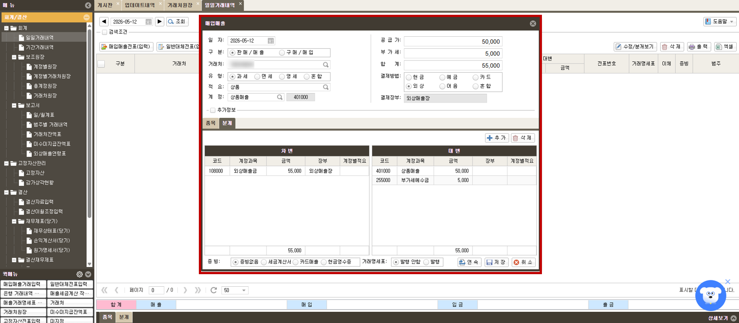Screen dimensions: 739x323
Task: Open 도움말 dropdown
Action: pyautogui.click(x=720, y=22)
